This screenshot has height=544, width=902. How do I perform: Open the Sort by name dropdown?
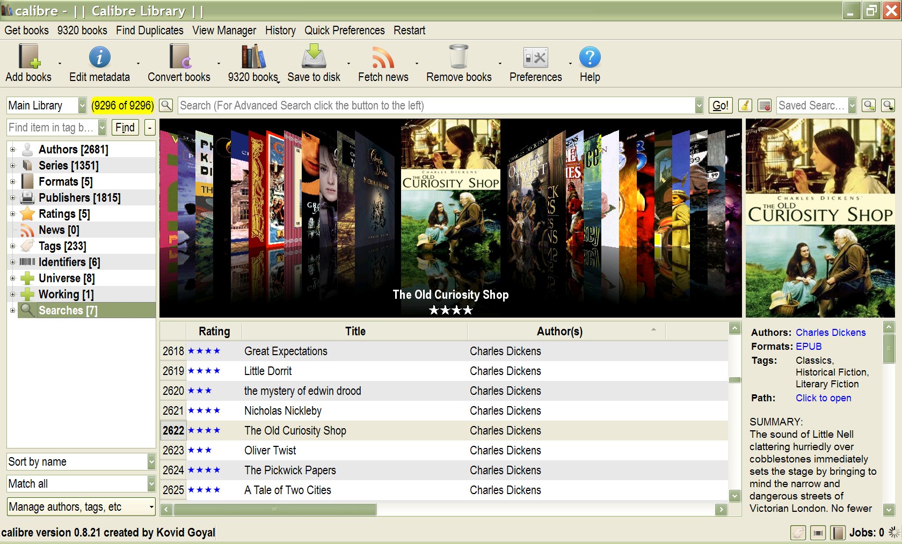pyautogui.click(x=151, y=462)
